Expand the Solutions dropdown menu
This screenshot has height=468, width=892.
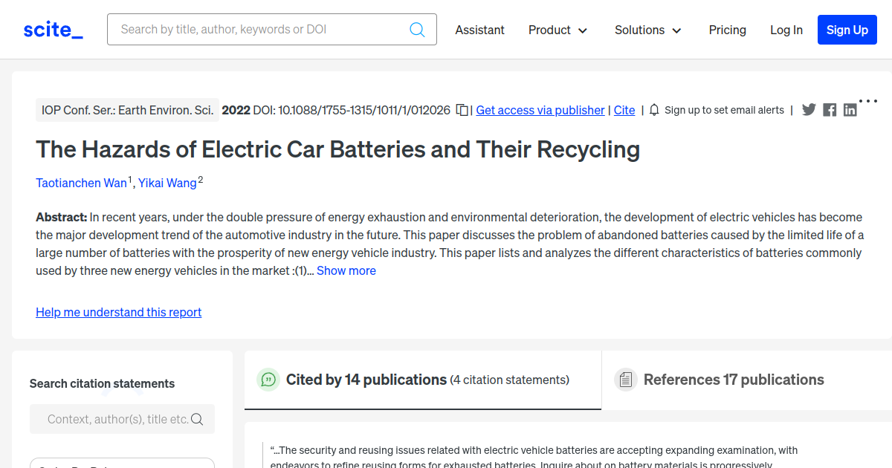(x=647, y=30)
